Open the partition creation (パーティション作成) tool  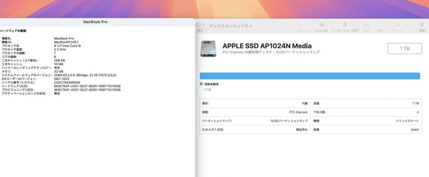pos(344,24)
